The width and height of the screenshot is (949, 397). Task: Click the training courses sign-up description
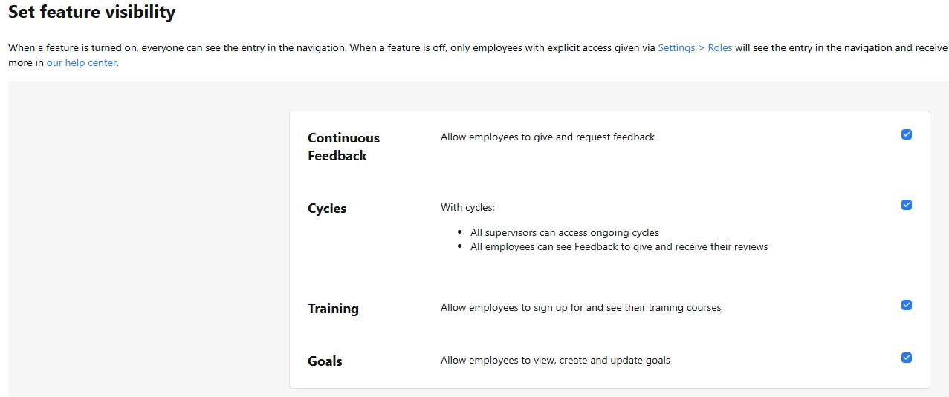click(x=581, y=307)
